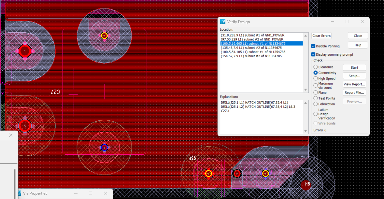Select the Latium Design Verification option
Viewport: 384px width, 199px height.
pyautogui.click(x=316, y=114)
